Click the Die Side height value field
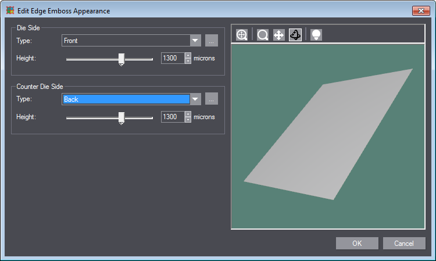Viewport: 436px width, 261px height. [172, 59]
